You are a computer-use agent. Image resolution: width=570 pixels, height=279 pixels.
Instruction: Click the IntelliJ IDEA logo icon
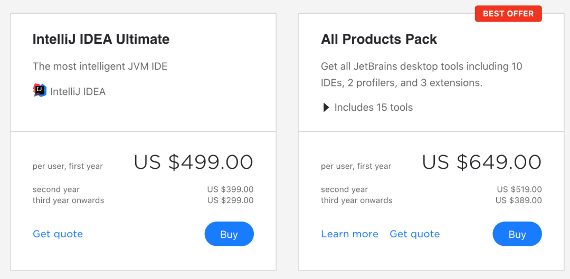tap(40, 91)
